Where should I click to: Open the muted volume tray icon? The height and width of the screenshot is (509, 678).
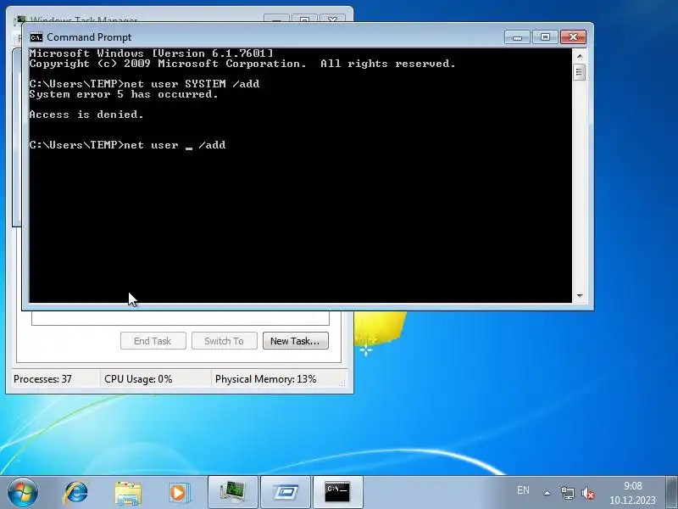[587, 493]
